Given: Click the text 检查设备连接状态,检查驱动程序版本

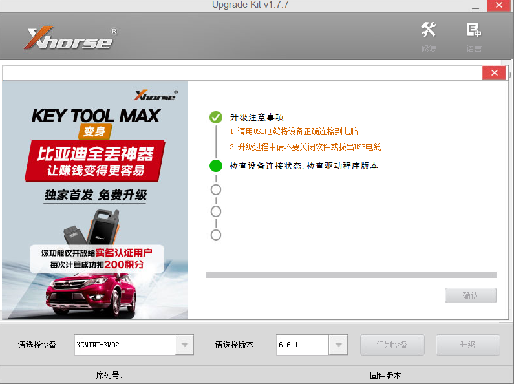Looking at the screenshot, I should [x=303, y=165].
